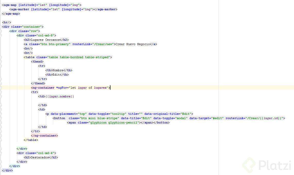Click the opening <thead> tag

pos(37,61)
